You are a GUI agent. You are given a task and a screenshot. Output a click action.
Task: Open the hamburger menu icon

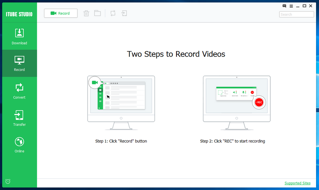(x=291, y=6)
